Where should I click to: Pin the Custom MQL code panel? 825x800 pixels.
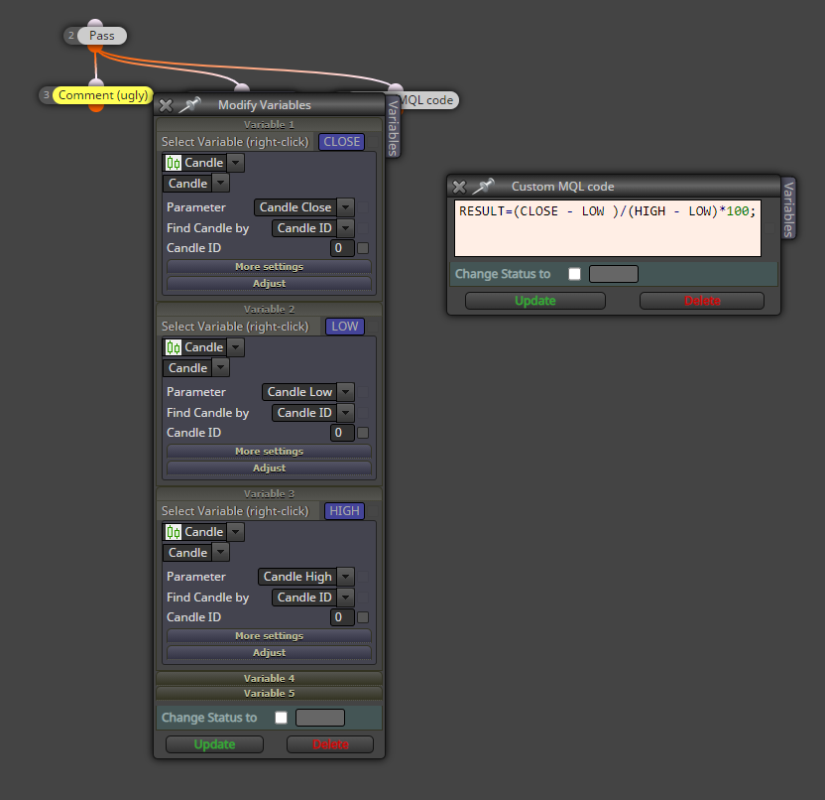click(484, 186)
